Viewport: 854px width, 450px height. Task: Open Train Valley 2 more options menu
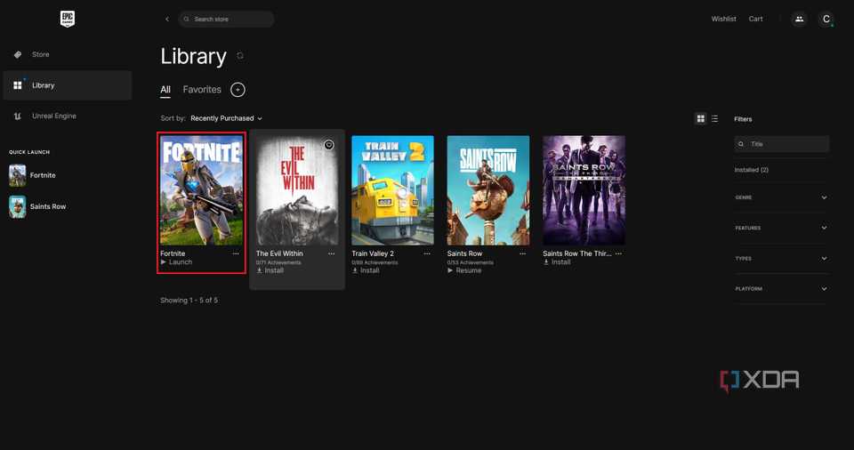click(427, 253)
